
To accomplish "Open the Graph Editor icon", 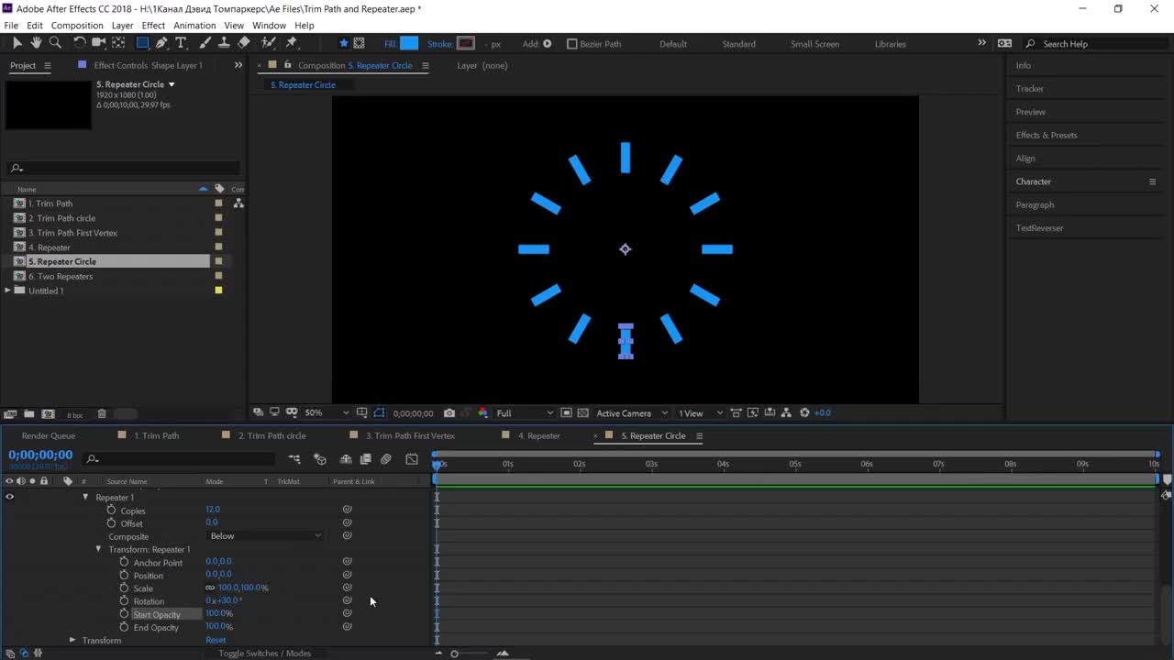I will (x=412, y=458).
